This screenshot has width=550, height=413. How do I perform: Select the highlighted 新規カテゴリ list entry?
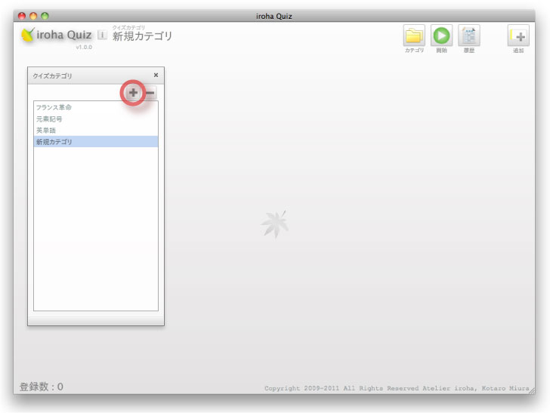pyautogui.click(x=95, y=142)
